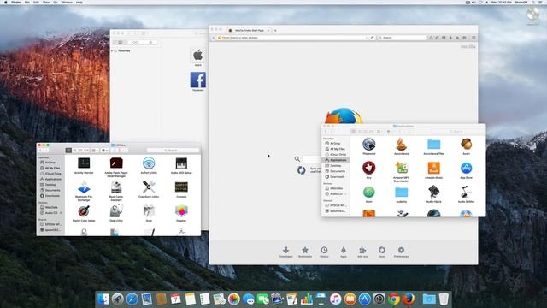Viewport: 547px width, 308px height.
Task: Open 1Password in Applications window
Action: pos(368,144)
